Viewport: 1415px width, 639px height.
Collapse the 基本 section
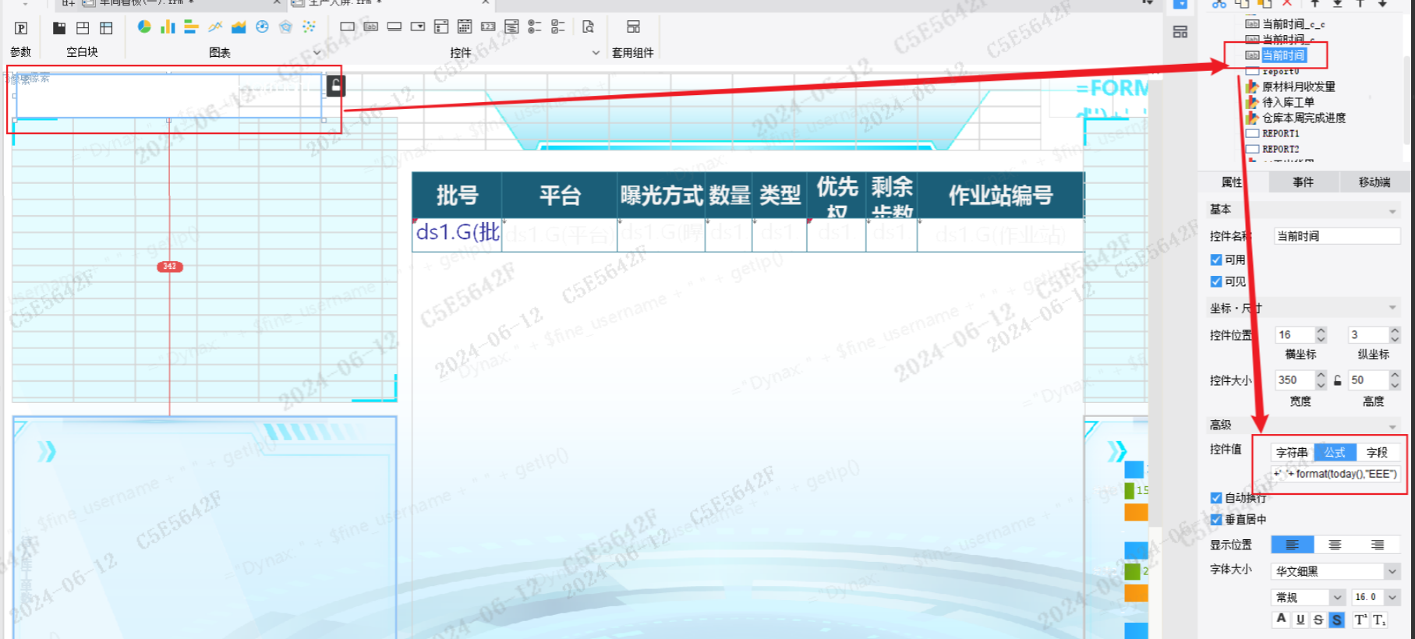click(x=1392, y=211)
